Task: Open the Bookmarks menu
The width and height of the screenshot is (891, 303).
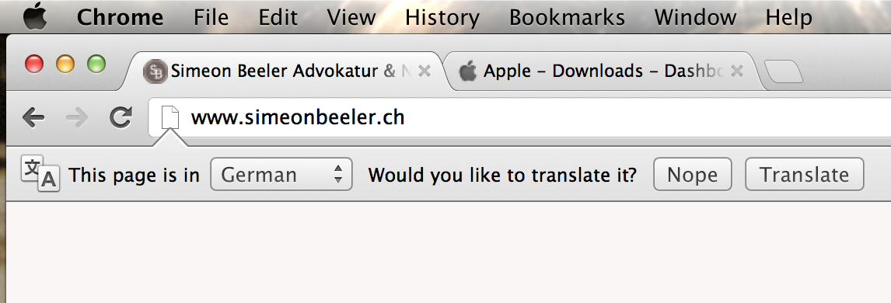Action: [567, 18]
